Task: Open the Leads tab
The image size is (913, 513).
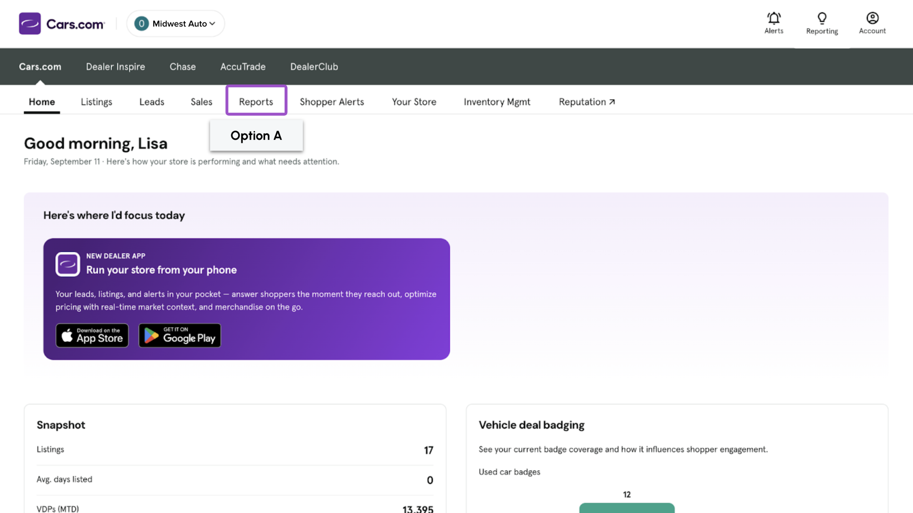Action: click(152, 102)
